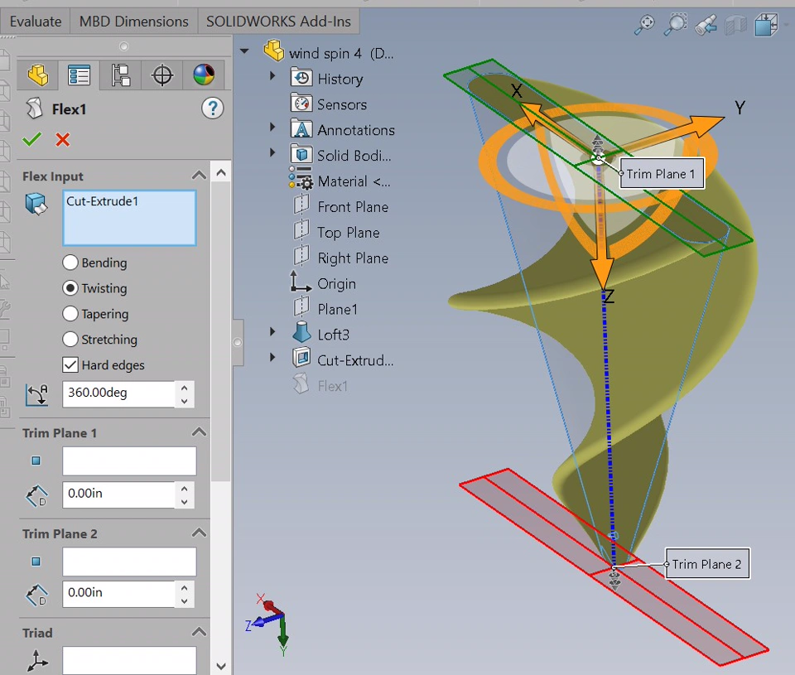Click PropertyManager scrollbar up arrow
The height and width of the screenshot is (675, 795).
coord(221,173)
